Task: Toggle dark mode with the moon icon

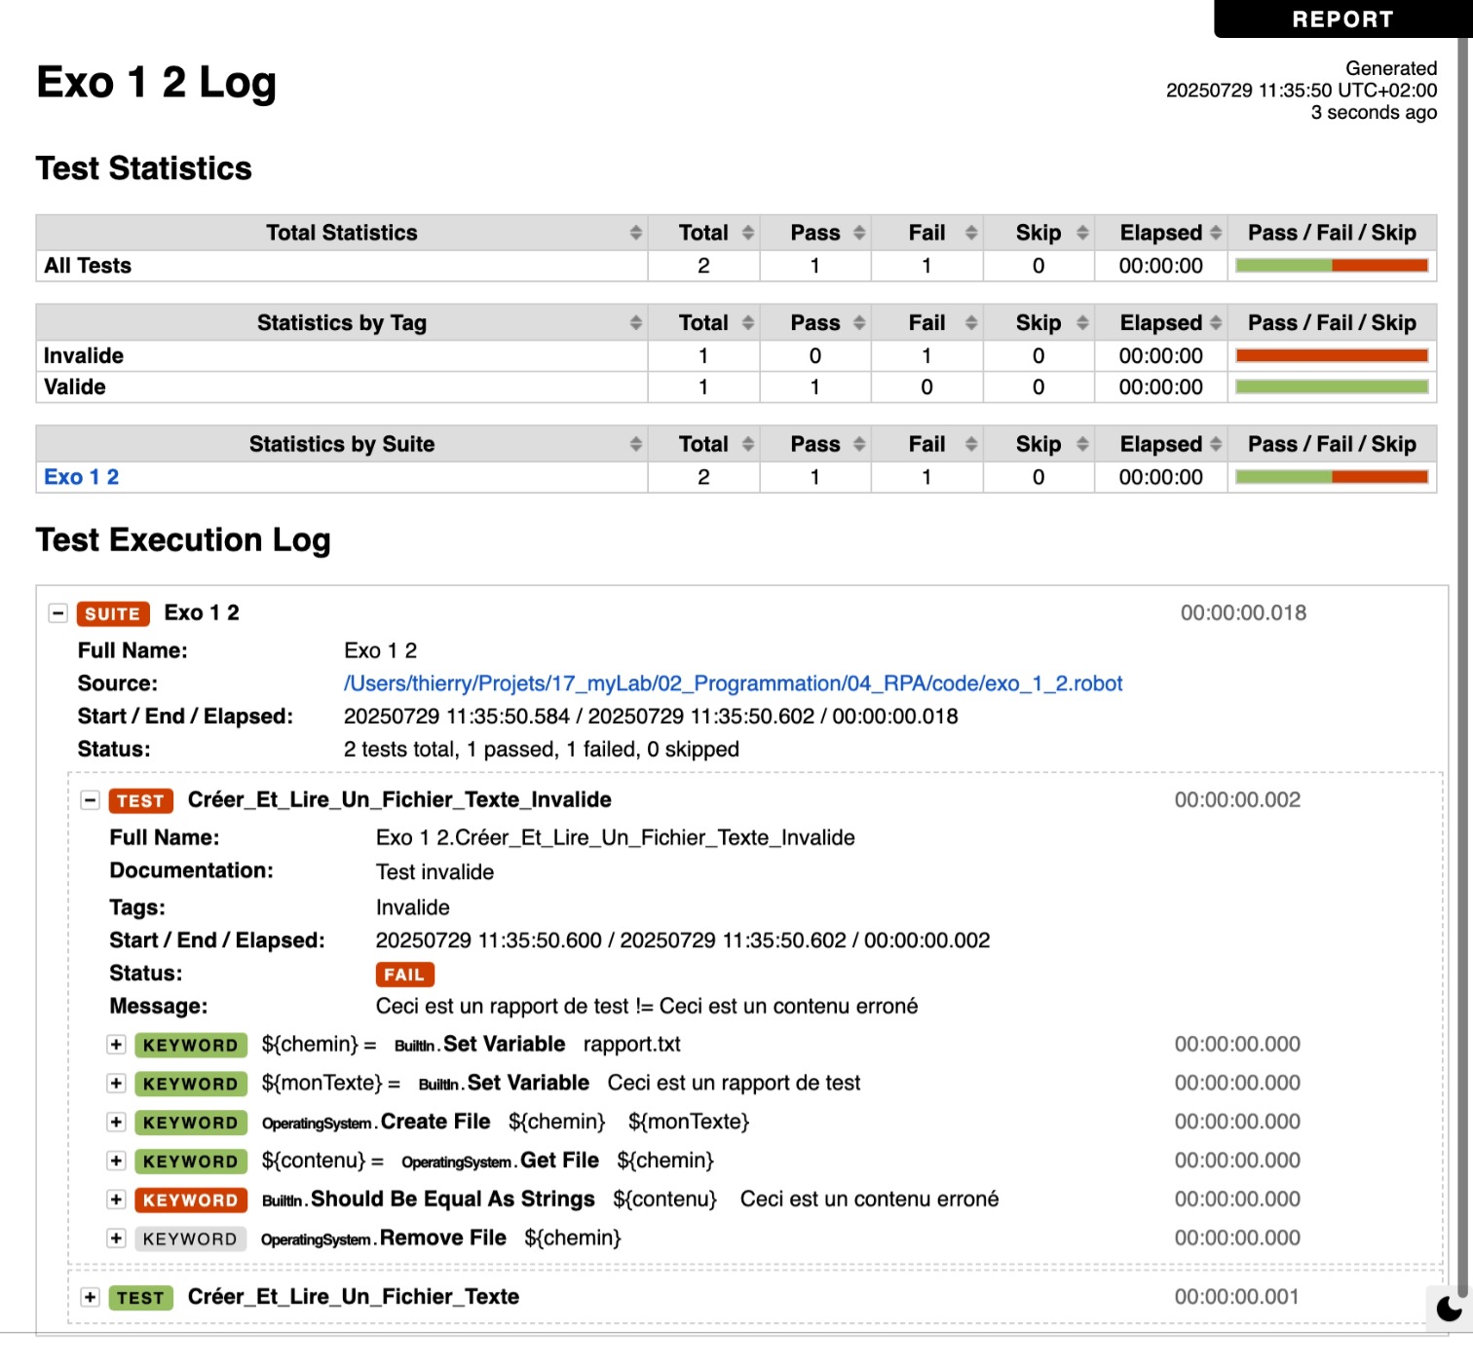Action: pyautogui.click(x=1449, y=1308)
